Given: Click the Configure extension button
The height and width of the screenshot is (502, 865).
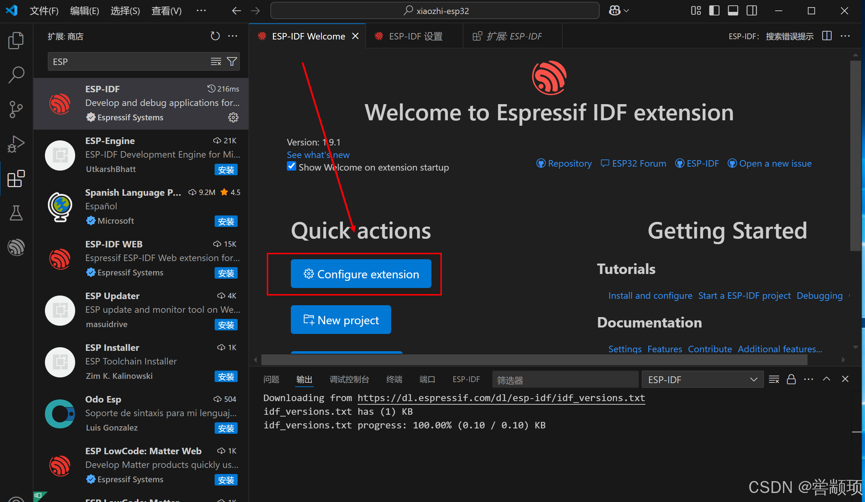Looking at the screenshot, I should (361, 274).
